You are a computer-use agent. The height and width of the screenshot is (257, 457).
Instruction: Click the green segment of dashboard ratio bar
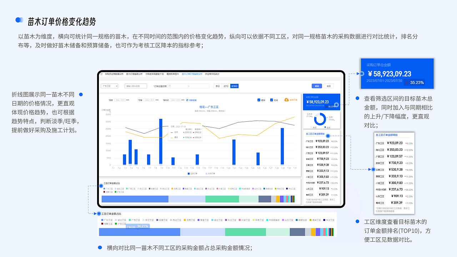pyautogui.click(x=222, y=199)
